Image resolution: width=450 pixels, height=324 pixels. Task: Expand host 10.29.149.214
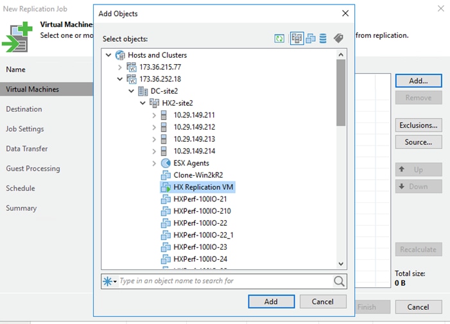pyautogui.click(x=154, y=151)
